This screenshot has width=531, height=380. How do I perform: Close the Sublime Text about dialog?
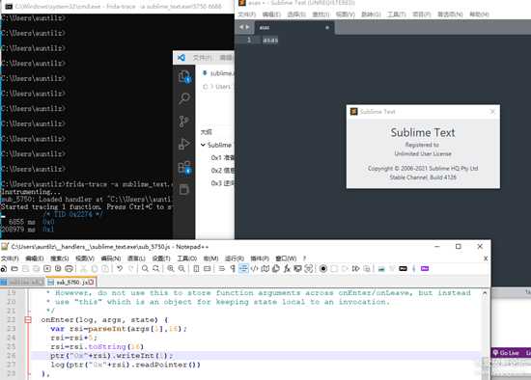click(x=492, y=111)
